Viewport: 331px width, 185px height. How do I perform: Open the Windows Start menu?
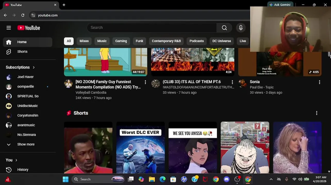(65, 179)
